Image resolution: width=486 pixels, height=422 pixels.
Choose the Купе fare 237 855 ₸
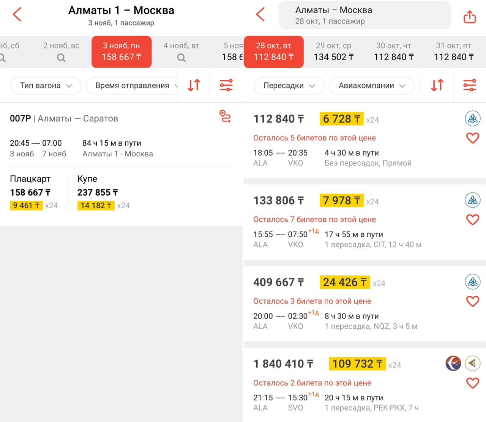click(98, 192)
